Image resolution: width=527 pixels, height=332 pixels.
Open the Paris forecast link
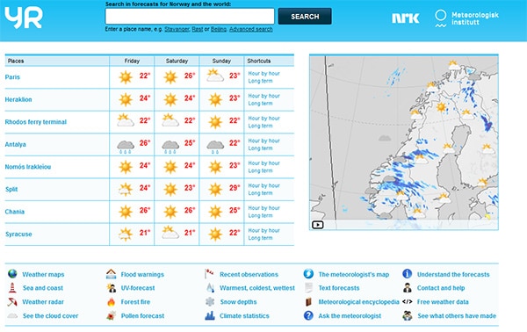pos(12,77)
